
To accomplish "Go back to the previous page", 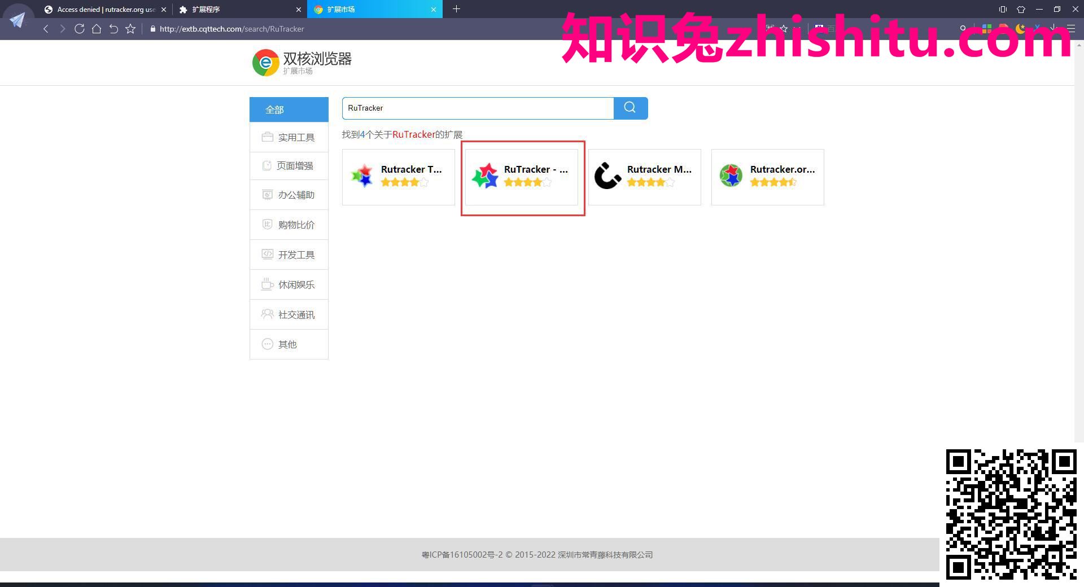I will (x=46, y=29).
